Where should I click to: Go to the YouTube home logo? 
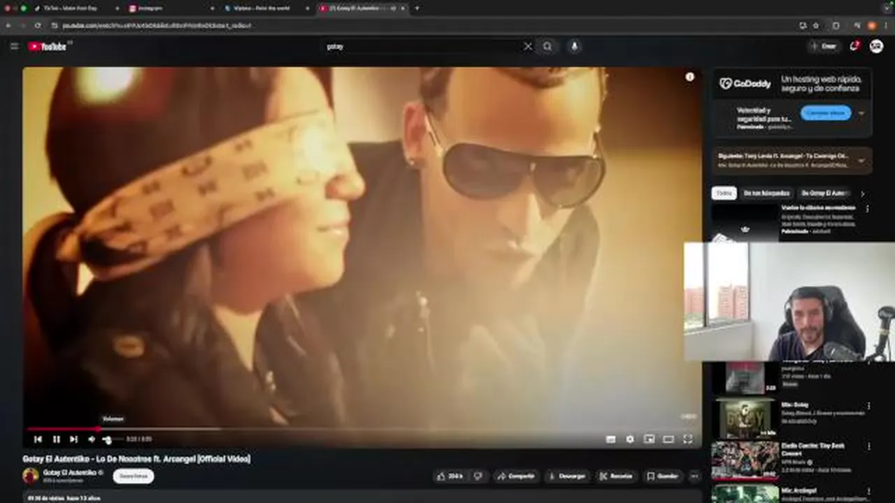[48, 46]
